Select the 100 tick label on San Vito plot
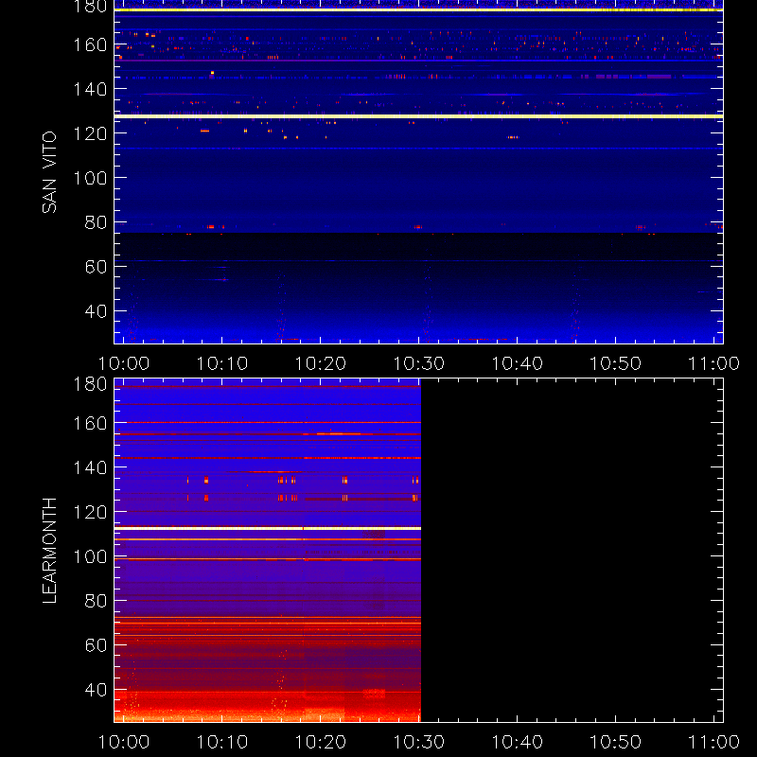Screen dimensions: 757x757 [x=90, y=178]
